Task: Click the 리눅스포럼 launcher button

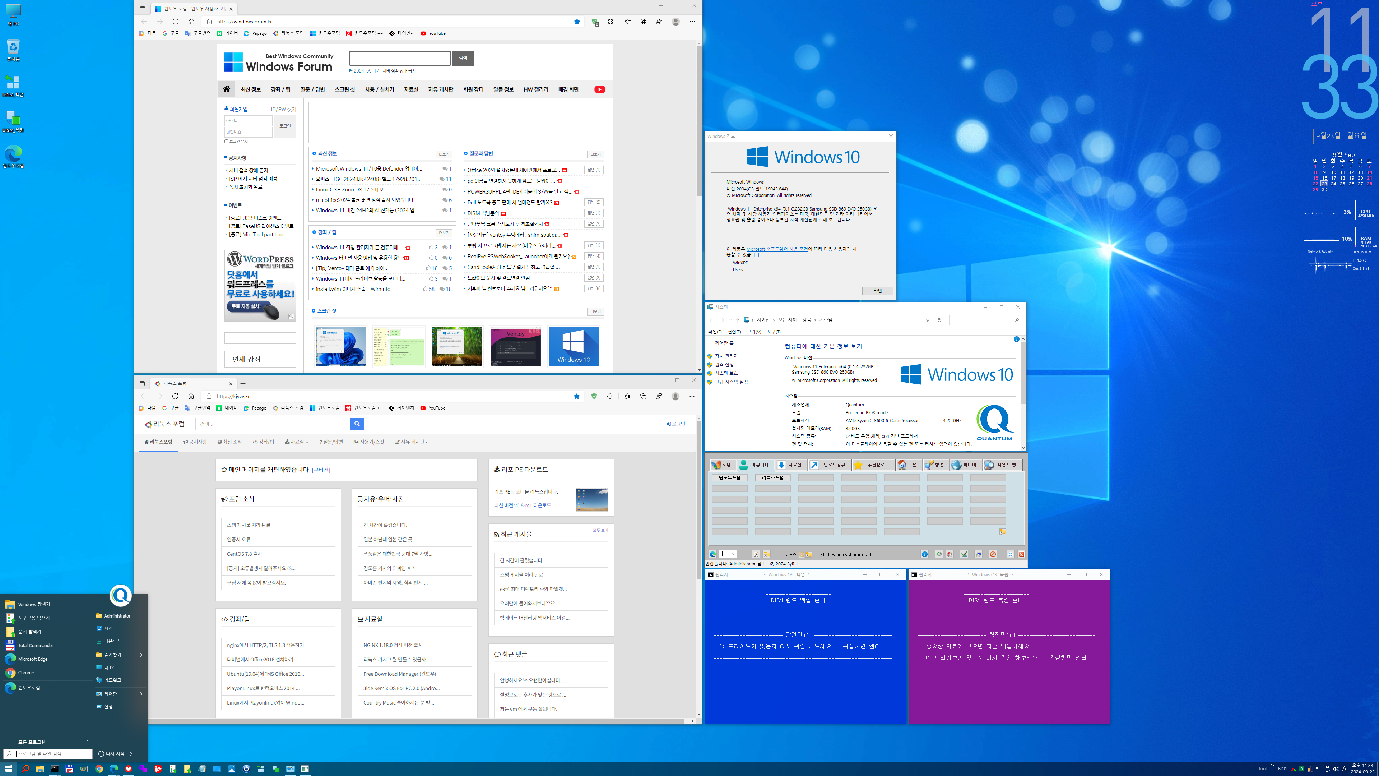Action: 772,478
